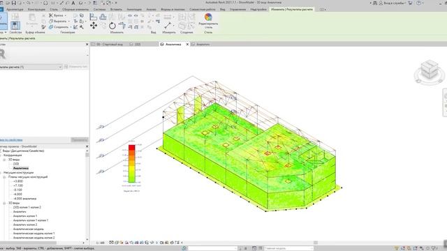The height and width of the screenshot is (251, 447).
Task: Open the Аналитическая модель копия 1 view
Action: tap(34, 234)
